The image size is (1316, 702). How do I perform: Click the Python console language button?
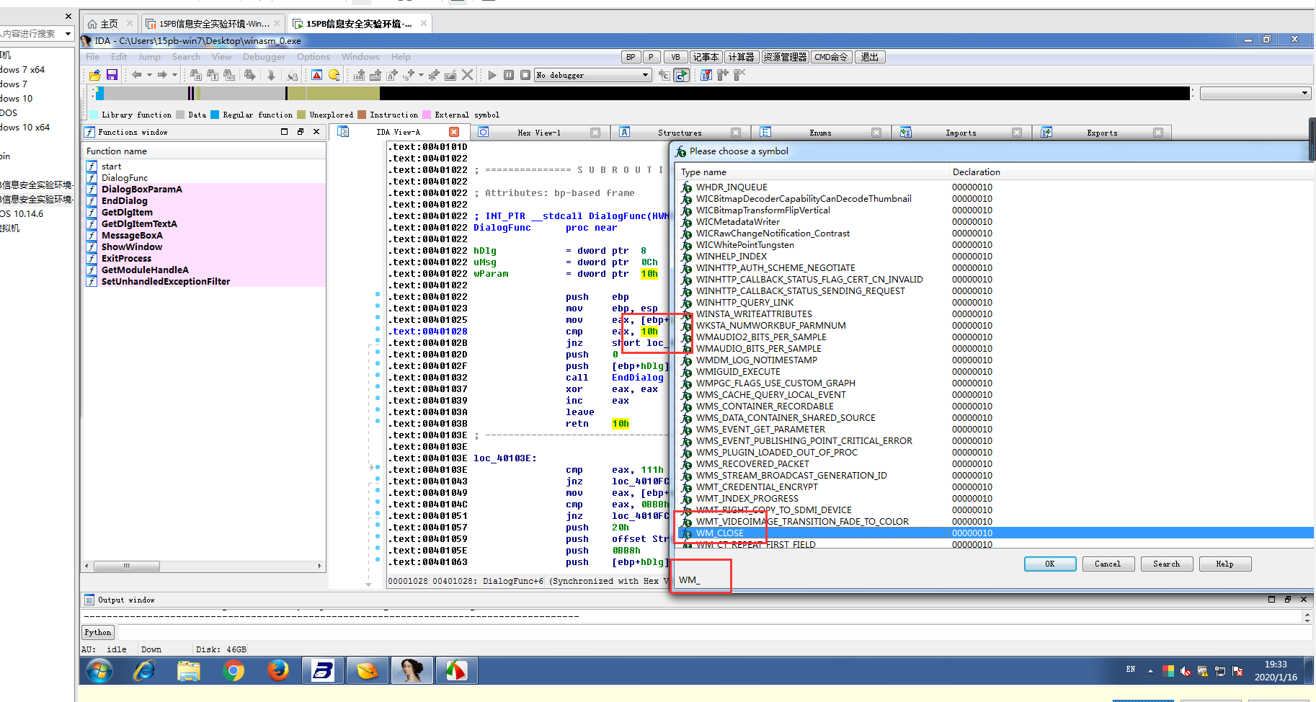coord(97,632)
